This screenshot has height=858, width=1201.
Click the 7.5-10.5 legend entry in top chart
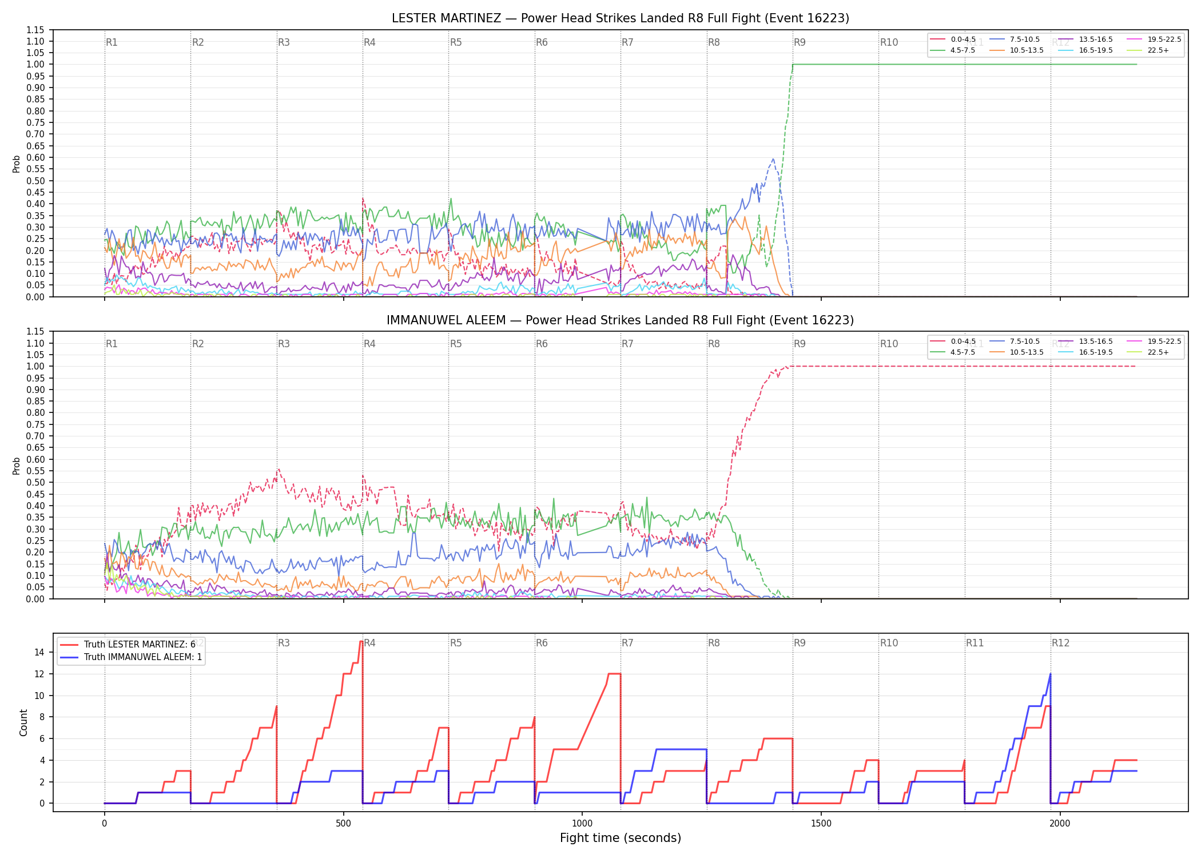click(1015, 39)
